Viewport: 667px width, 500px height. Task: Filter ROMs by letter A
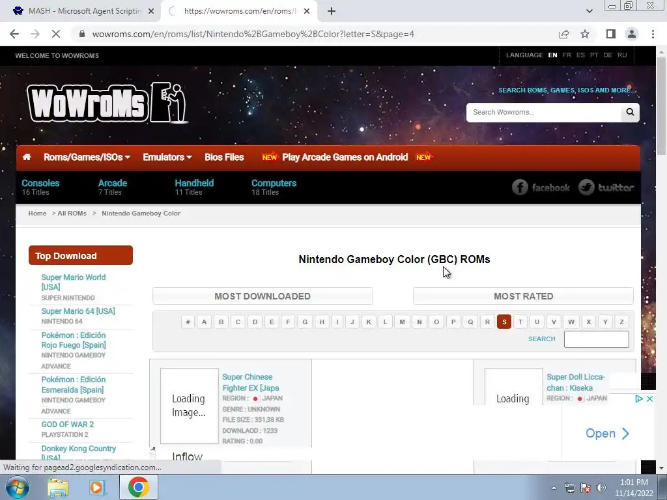click(x=204, y=322)
